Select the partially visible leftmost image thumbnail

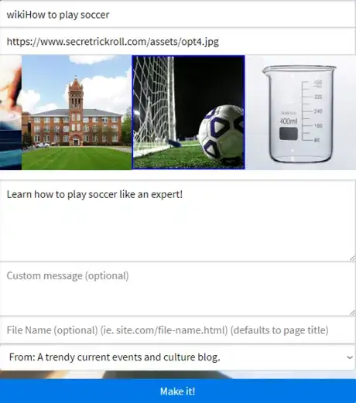pyautogui.click(x=11, y=112)
